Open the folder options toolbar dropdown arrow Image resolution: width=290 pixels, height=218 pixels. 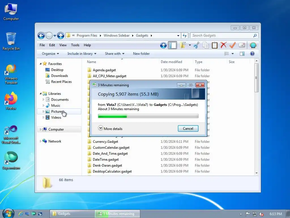point(190,45)
